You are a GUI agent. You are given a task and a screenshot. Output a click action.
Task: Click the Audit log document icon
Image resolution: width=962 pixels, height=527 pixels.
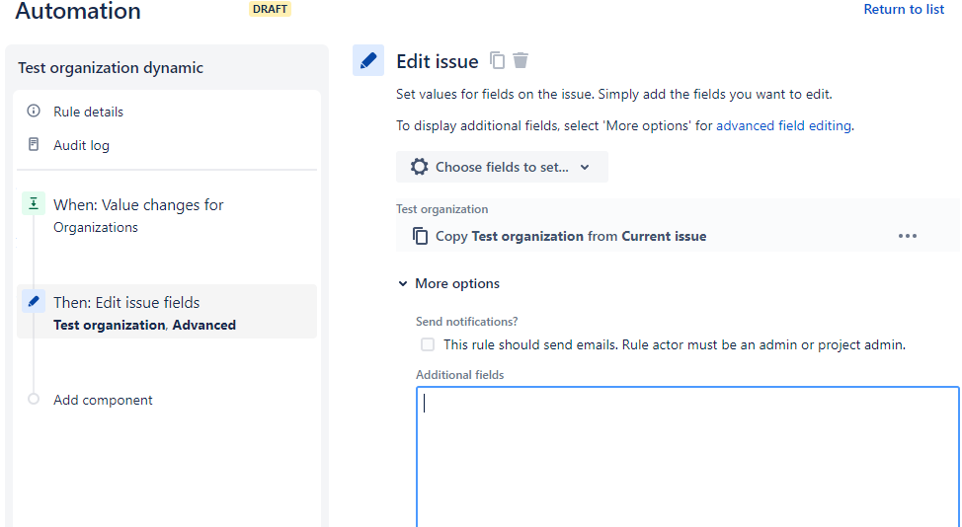click(x=34, y=145)
